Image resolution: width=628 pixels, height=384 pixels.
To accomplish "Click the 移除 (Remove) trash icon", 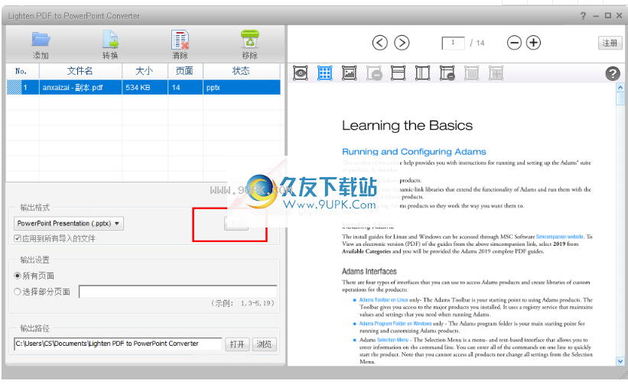I will (x=249, y=39).
